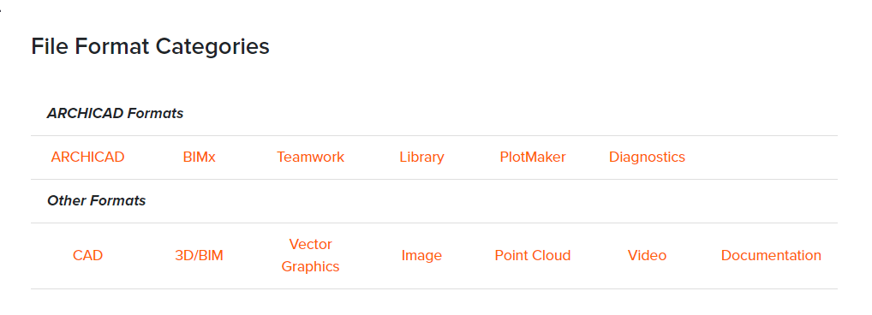Open the ARCHICAD formats link
The image size is (872, 315).
pyautogui.click(x=88, y=157)
